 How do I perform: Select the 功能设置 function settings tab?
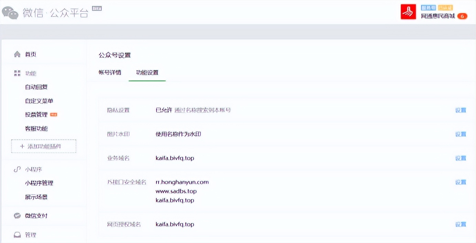pos(147,73)
